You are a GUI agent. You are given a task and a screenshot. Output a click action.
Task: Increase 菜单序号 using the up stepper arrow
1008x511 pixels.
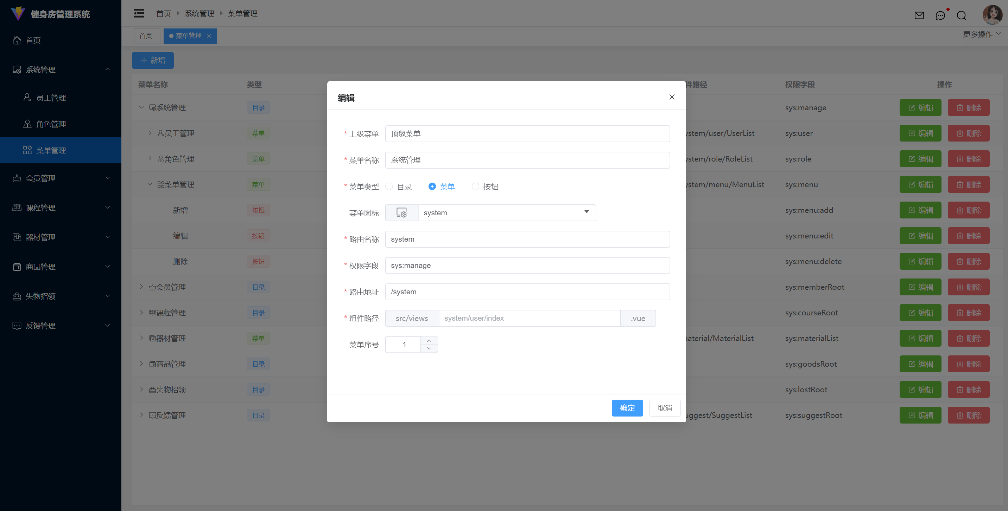pyautogui.click(x=429, y=340)
